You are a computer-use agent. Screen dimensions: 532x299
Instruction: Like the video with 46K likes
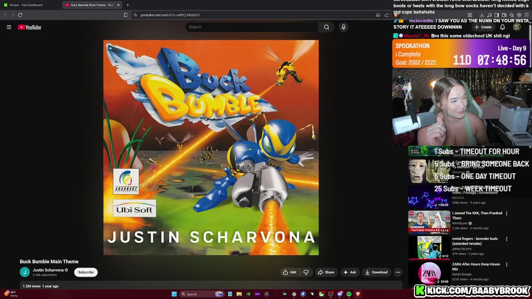click(289, 272)
